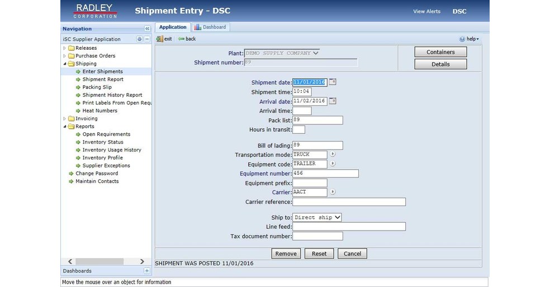Image resolution: width=550 pixels, height=287 pixels.
Task: Open Inventory Profile report
Action: 102,158
